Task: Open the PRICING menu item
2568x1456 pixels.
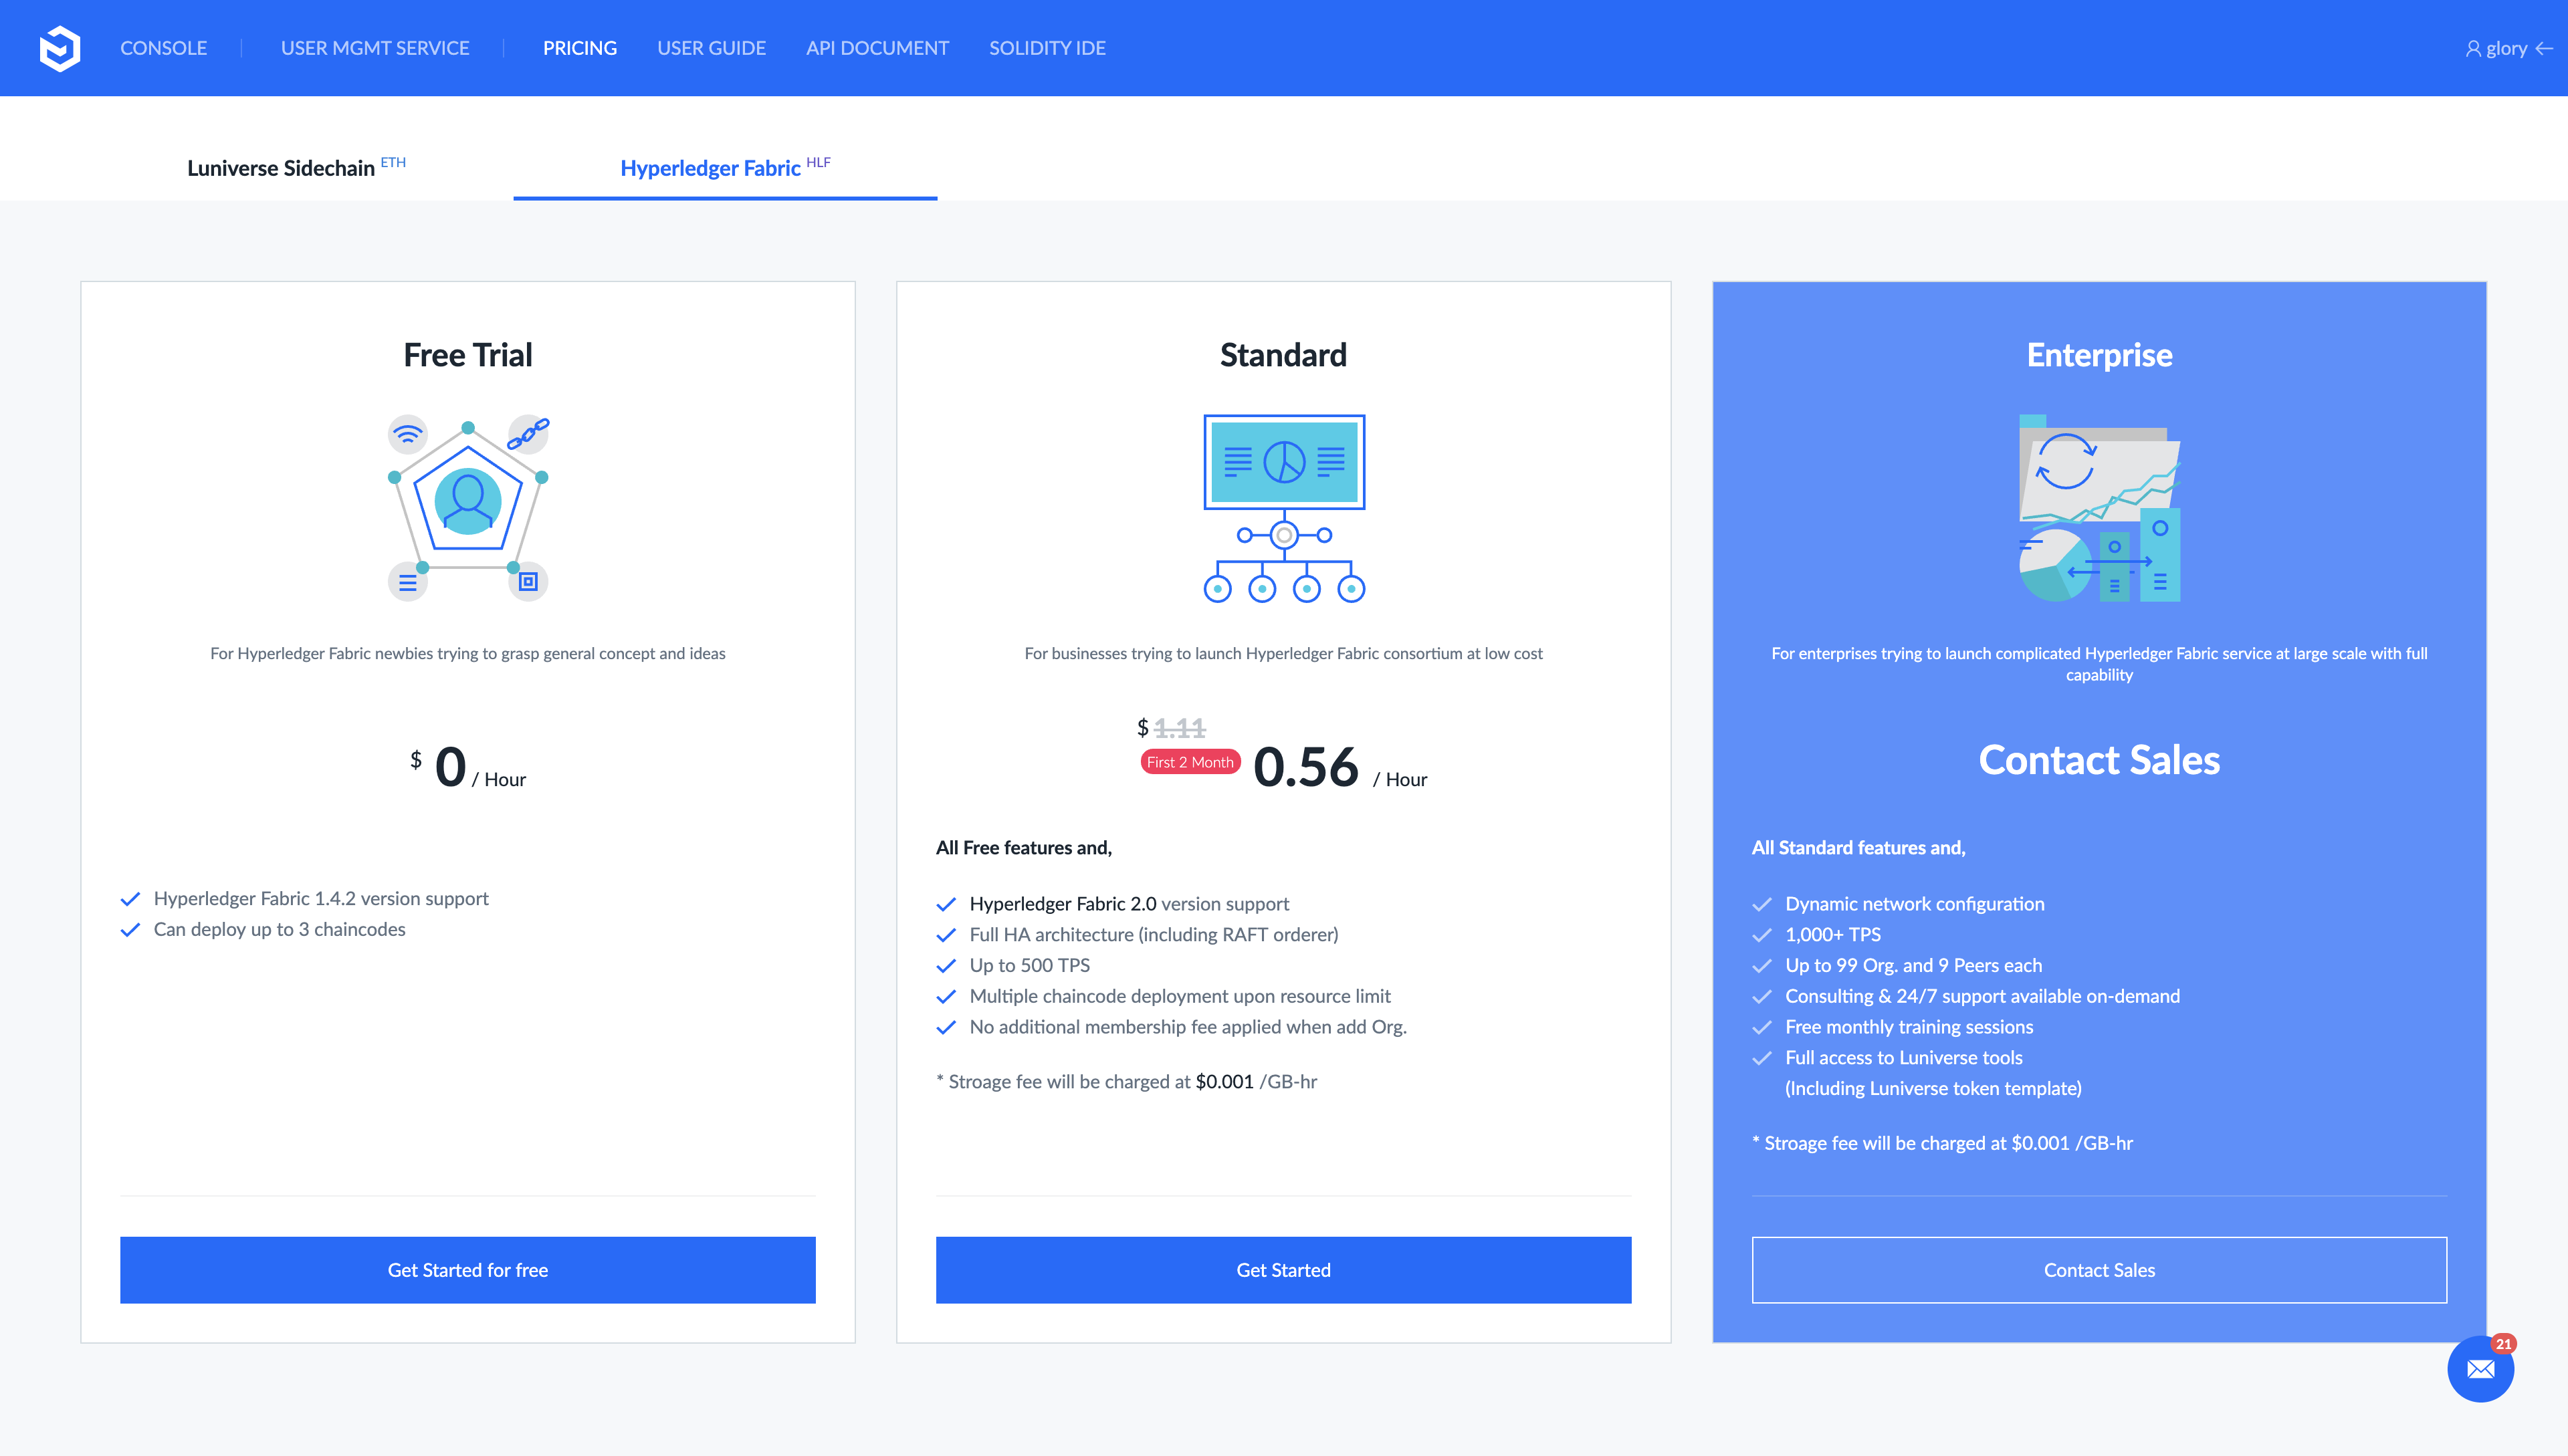Action: point(579,48)
